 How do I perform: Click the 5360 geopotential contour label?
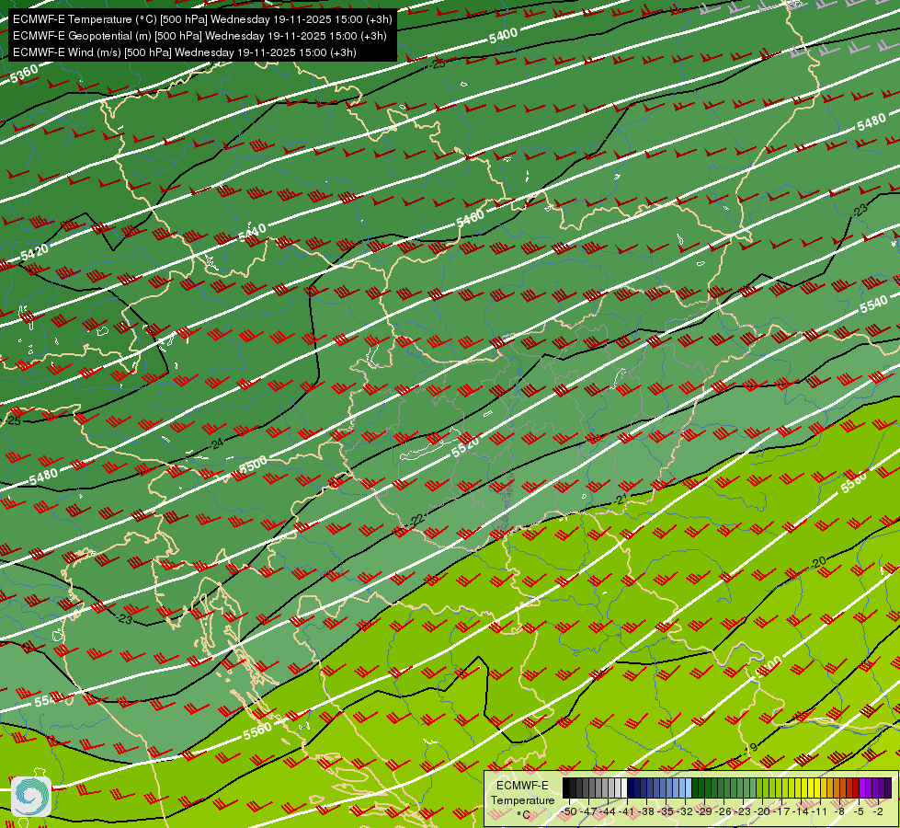coord(24,73)
